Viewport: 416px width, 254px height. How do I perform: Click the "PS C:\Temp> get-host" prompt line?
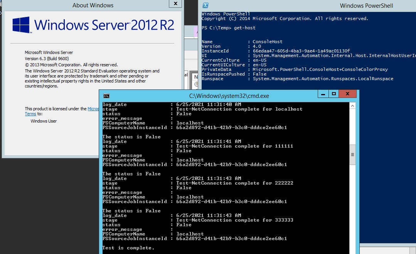(228, 28)
